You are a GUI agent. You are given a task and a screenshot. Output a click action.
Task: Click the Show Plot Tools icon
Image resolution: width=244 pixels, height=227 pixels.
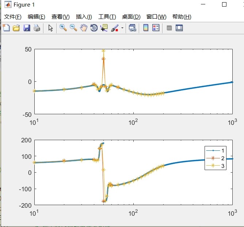coord(179,28)
